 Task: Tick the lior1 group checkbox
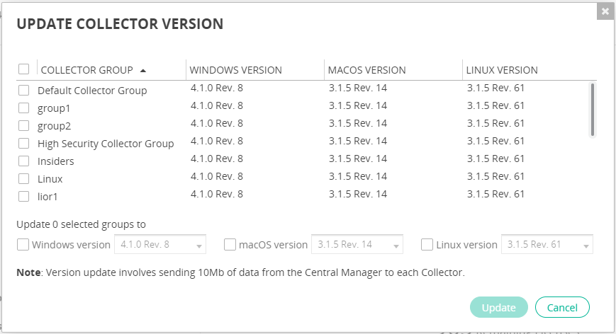tap(24, 197)
